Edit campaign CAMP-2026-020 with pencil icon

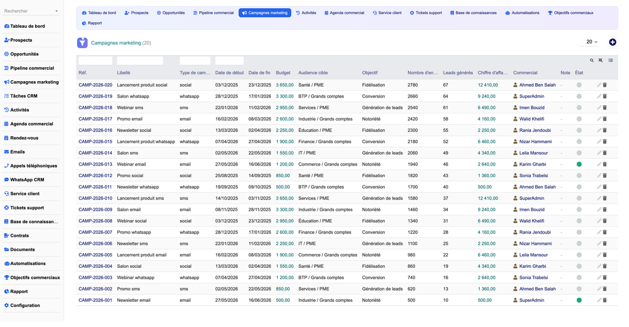[599, 85]
